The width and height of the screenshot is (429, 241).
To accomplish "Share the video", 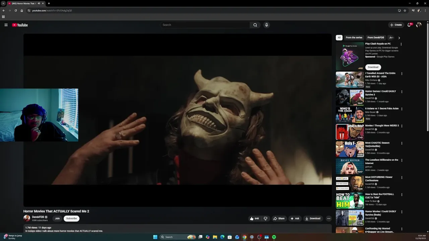I will click(x=279, y=219).
